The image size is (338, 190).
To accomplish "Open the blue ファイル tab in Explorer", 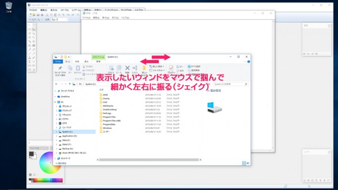I will (x=58, y=62).
